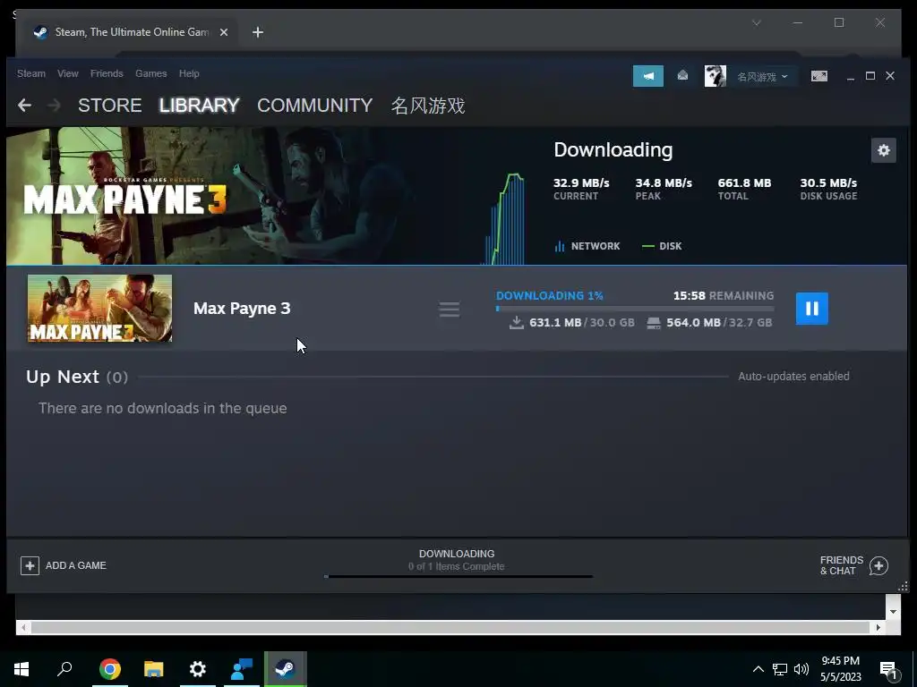
Task: Expand the browser tab search chevron
Action: 756,22
